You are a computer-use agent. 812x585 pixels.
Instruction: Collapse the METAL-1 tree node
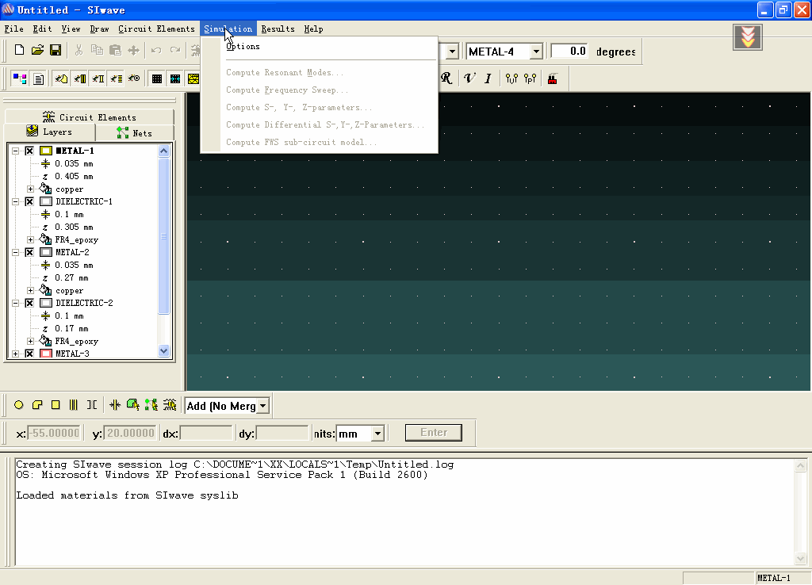16,151
